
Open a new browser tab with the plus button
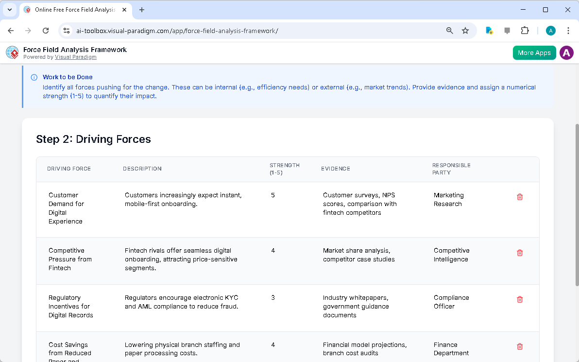tap(141, 9)
